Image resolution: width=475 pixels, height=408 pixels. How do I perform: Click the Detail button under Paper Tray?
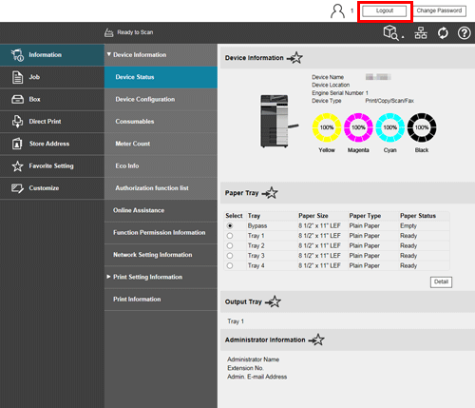coord(441,282)
